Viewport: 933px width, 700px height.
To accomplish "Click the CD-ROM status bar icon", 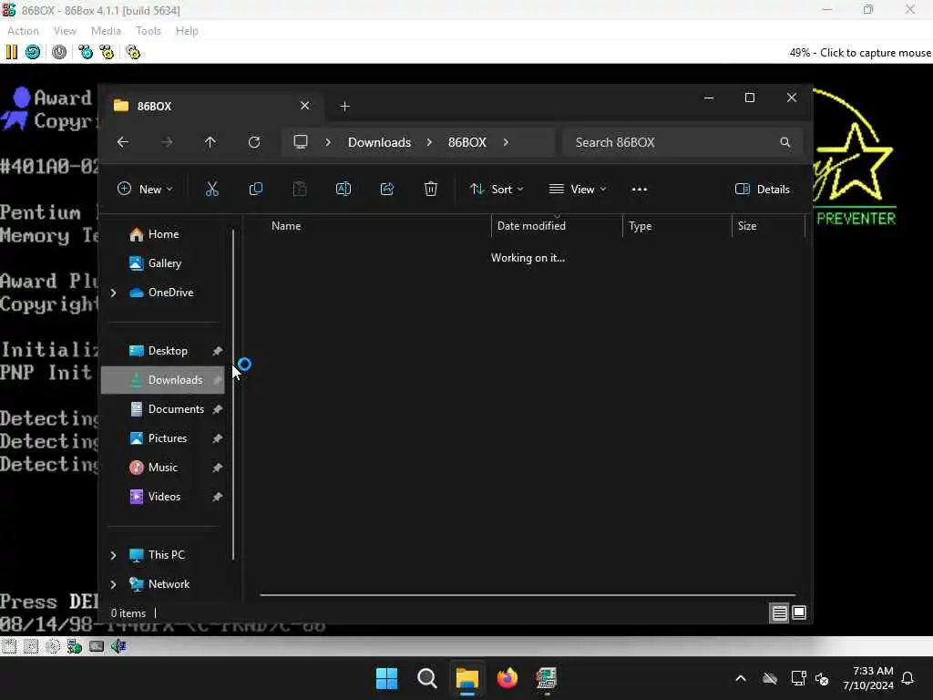I will (x=52, y=646).
